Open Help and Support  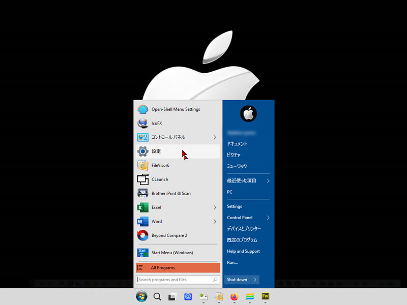tap(243, 251)
